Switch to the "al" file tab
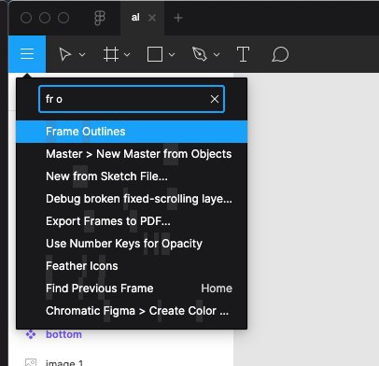Image resolution: width=379 pixels, height=366 pixels. pos(135,18)
